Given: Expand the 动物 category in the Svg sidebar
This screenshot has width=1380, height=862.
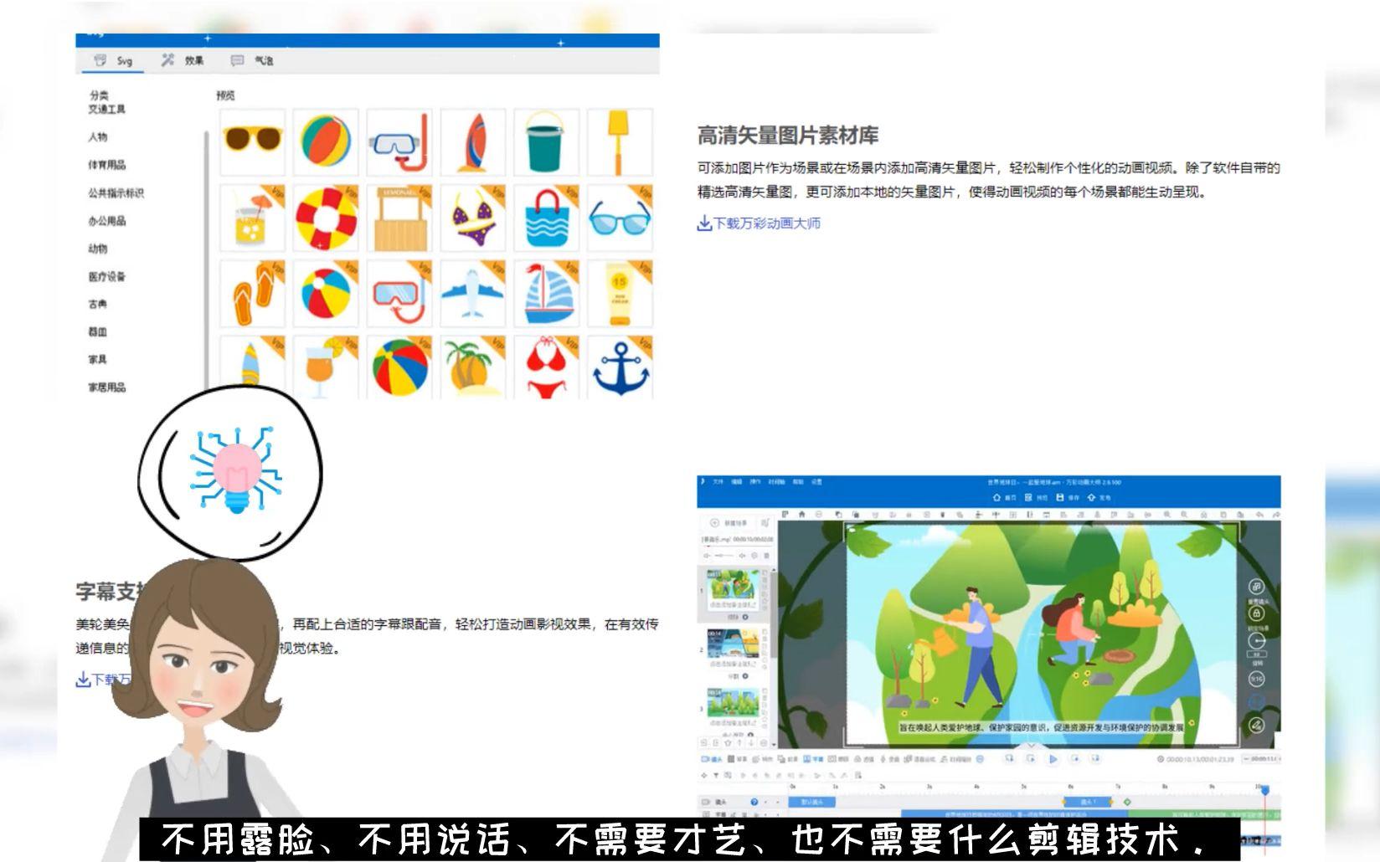Looking at the screenshot, I should click(x=98, y=249).
